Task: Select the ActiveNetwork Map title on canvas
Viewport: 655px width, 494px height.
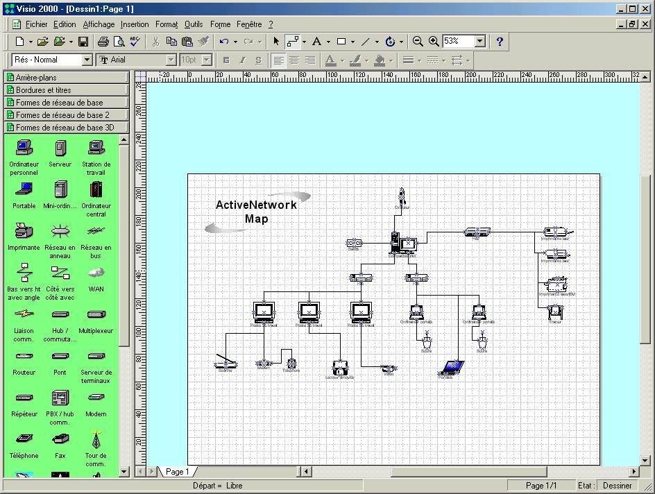Action: pos(256,212)
